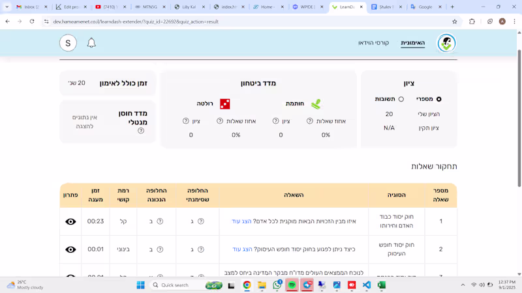This screenshot has width=522, height=293.
Task: Click help icon by chosen answer ג, question 2
Action: (201, 249)
